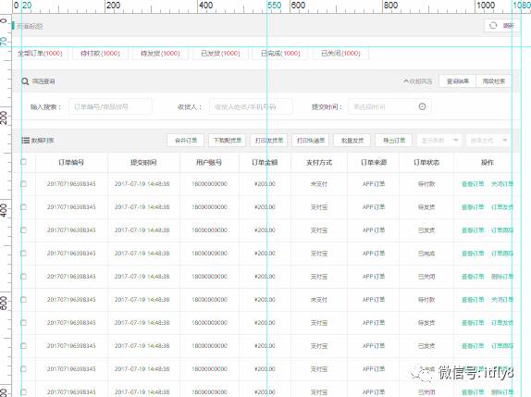Viewport: 531px width, 397px height.
Task: Open the 提交时间 date picker field
Action: point(389,106)
